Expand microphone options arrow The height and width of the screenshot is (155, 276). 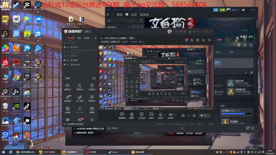pyautogui.click(x=165, y=115)
